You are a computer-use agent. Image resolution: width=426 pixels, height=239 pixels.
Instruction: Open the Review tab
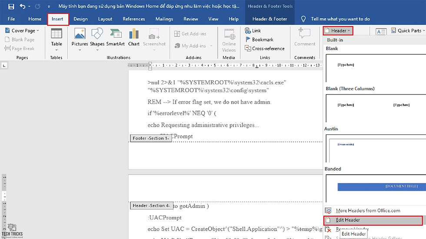[x=190, y=19]
